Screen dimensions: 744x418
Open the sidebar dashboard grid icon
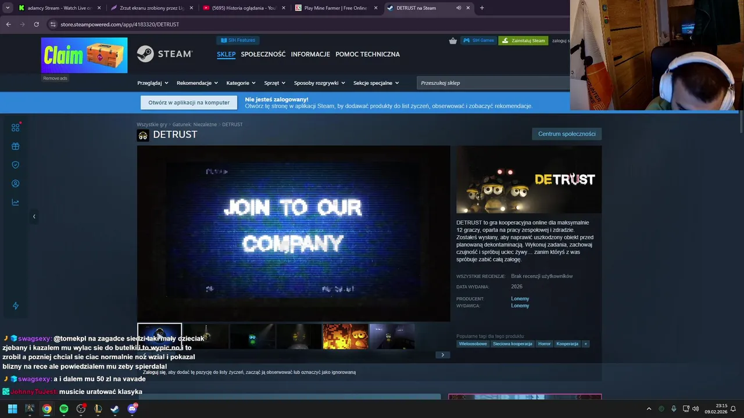coord(16,127)
